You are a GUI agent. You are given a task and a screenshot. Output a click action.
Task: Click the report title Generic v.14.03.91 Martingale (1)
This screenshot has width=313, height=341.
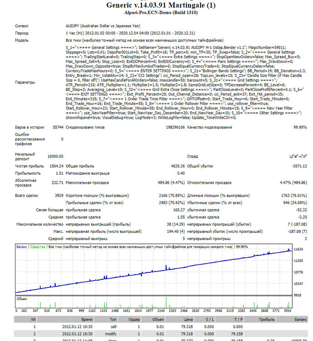tap(161, 5)
